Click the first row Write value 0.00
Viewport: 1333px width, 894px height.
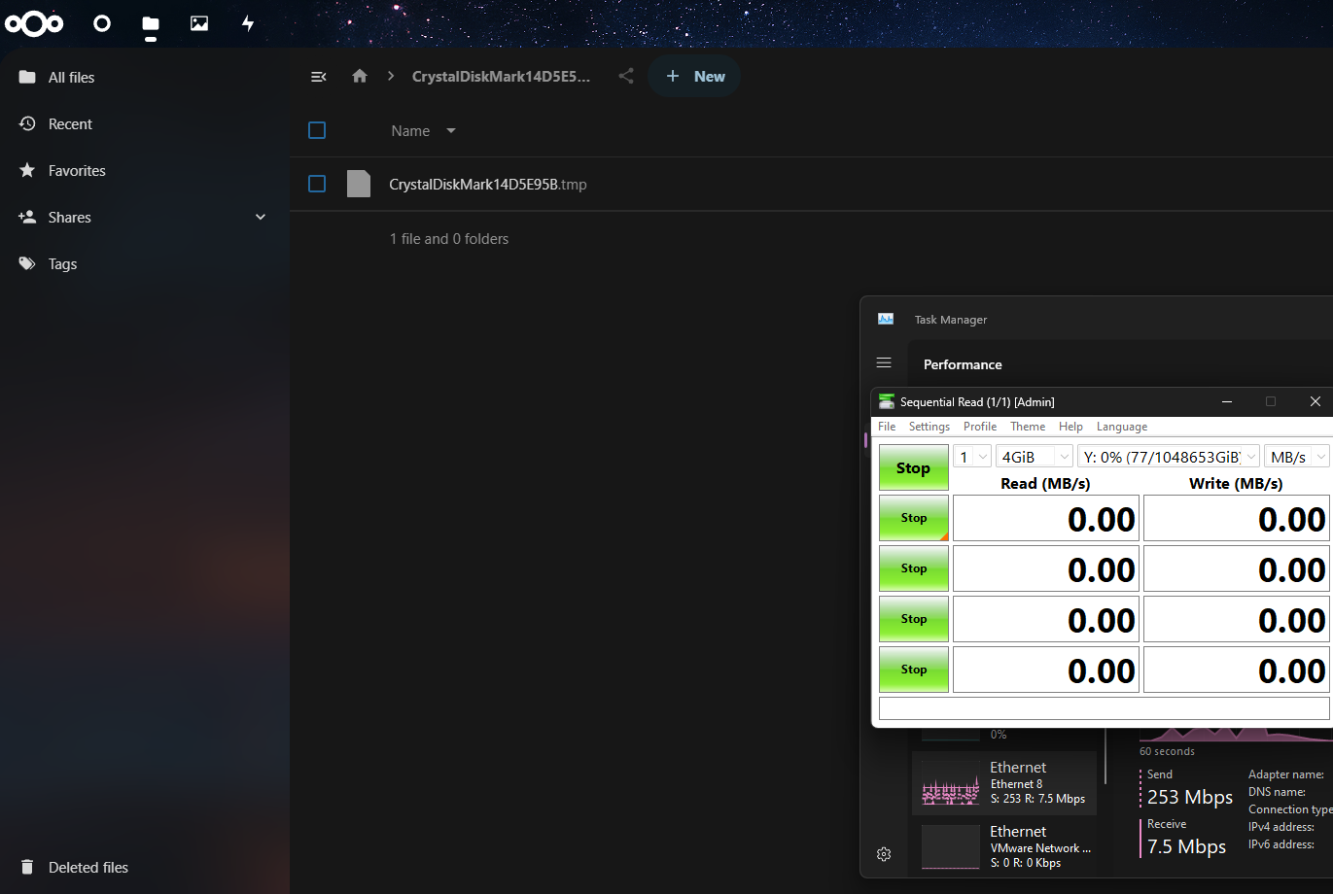(1237, 518)
